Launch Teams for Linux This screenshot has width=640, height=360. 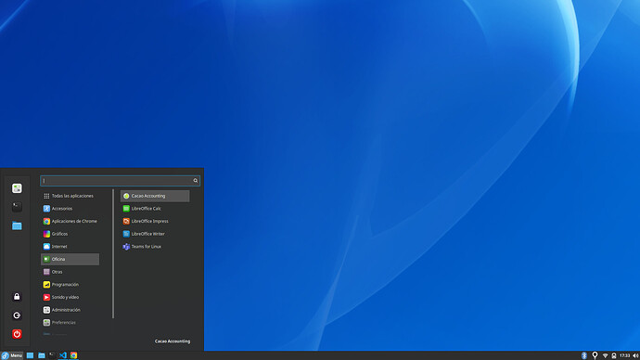click(x=155, y=247)
